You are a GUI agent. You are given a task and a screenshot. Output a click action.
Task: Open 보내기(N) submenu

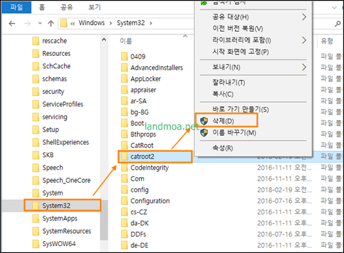point(253,68)
